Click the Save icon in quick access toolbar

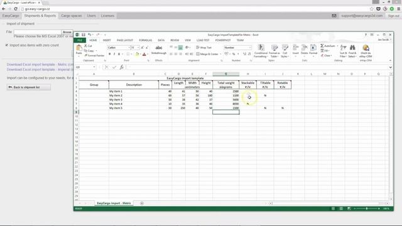click(84, 35)
